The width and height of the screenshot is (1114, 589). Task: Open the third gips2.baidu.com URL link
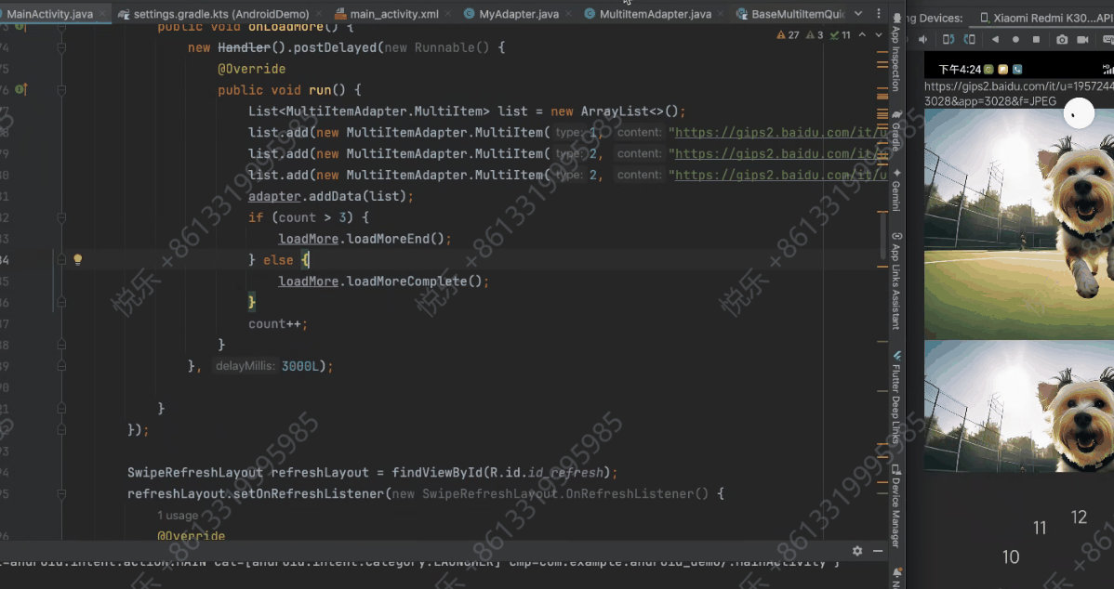781,176
